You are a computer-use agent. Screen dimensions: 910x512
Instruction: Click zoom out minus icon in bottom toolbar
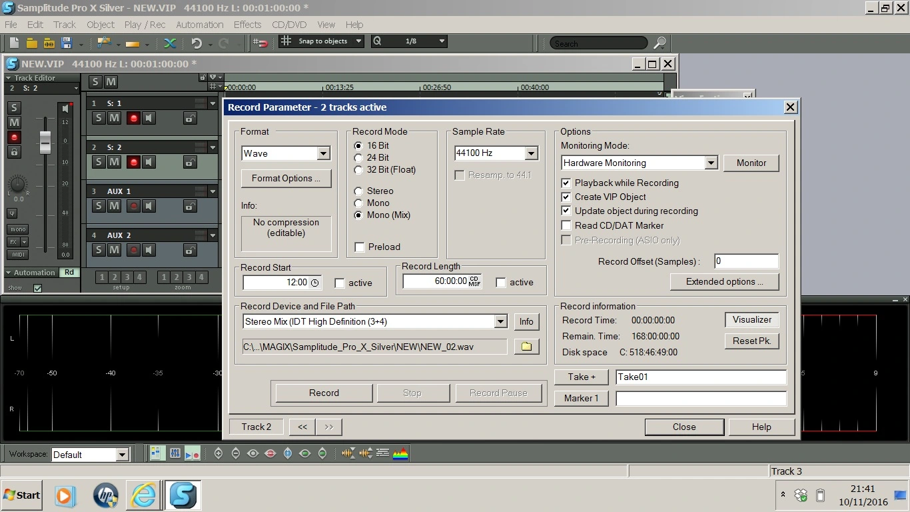point(236,453)
